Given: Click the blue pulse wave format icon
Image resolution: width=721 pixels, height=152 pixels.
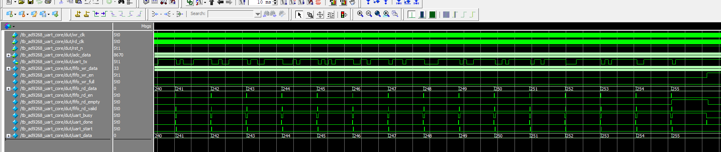Looking at the screenshot, I should (x=422, y=15).
